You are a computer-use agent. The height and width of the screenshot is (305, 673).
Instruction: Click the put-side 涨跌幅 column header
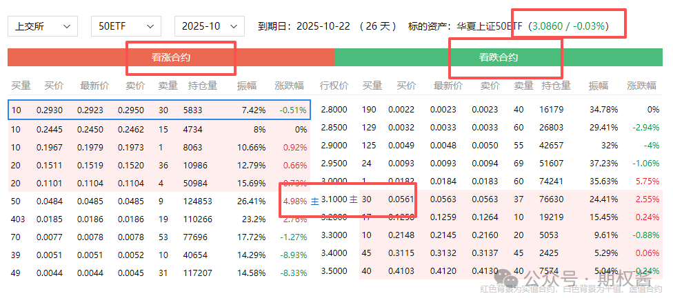click(x=642, y=86)
